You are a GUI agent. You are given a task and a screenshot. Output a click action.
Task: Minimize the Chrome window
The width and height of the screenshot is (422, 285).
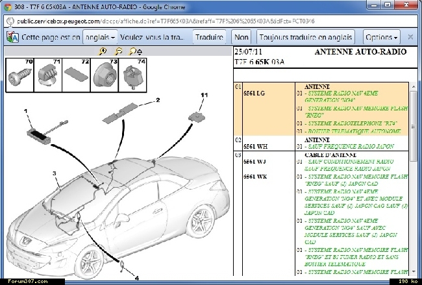(x=373, y=5)
